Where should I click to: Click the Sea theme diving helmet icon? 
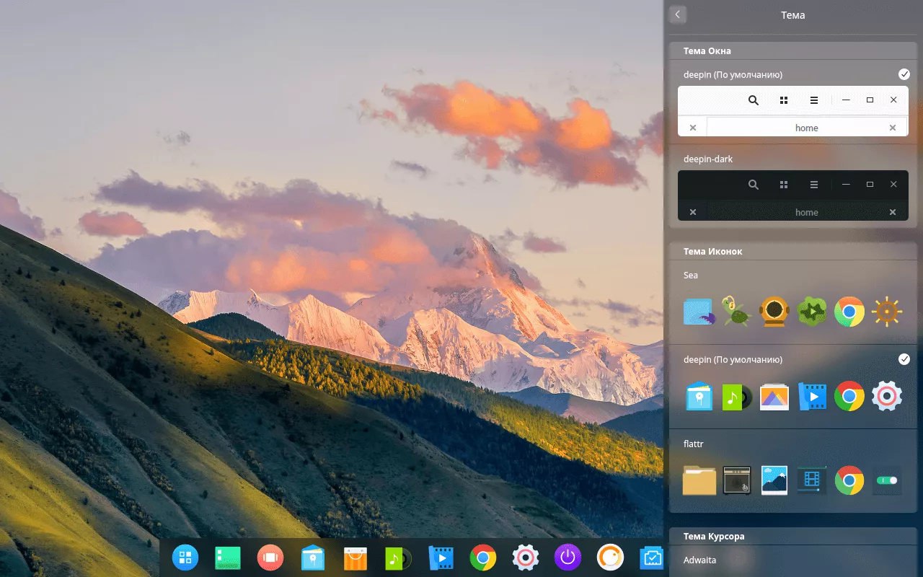coord(774,312)
